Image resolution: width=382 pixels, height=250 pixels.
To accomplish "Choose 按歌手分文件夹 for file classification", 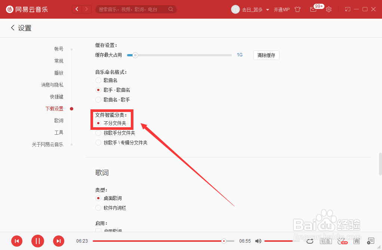I will [x=98, y=132].
